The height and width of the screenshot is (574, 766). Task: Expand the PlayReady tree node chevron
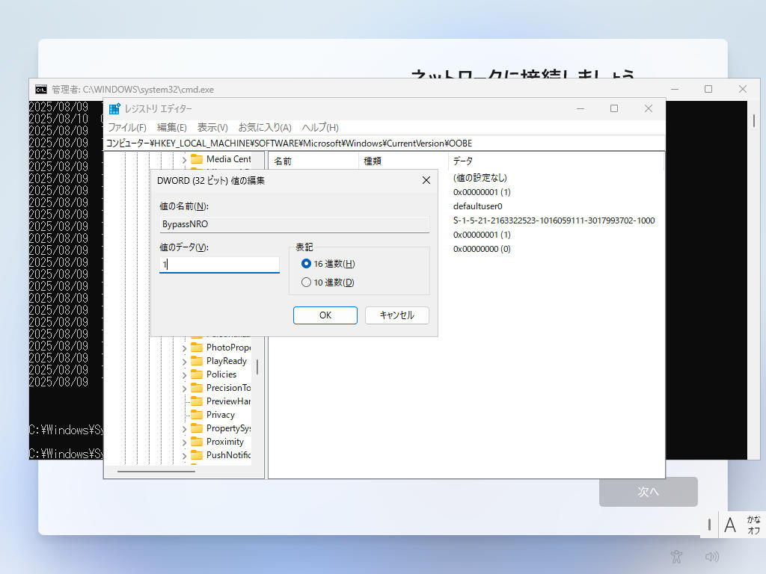184,361
